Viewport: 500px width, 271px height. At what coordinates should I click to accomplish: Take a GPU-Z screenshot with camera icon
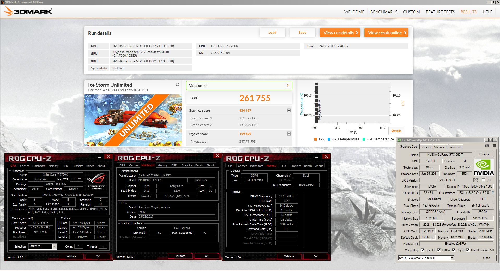click(487, 146)
